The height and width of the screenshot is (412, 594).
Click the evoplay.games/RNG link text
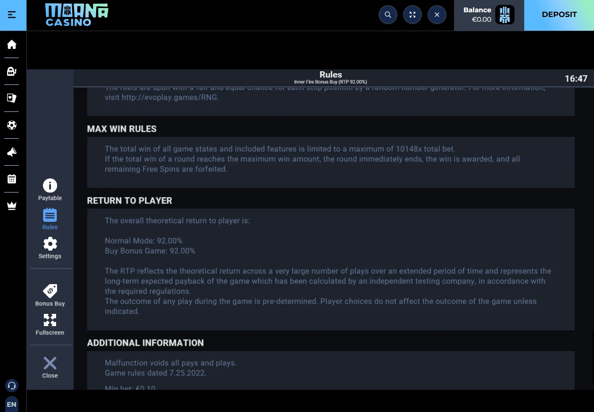click(170, 98)
